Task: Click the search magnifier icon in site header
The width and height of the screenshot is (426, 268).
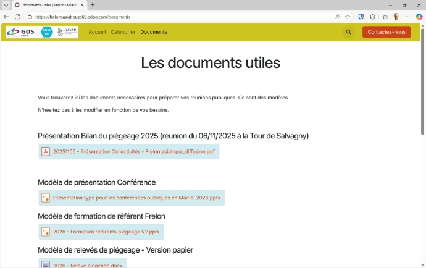Action: click(349, 32)
